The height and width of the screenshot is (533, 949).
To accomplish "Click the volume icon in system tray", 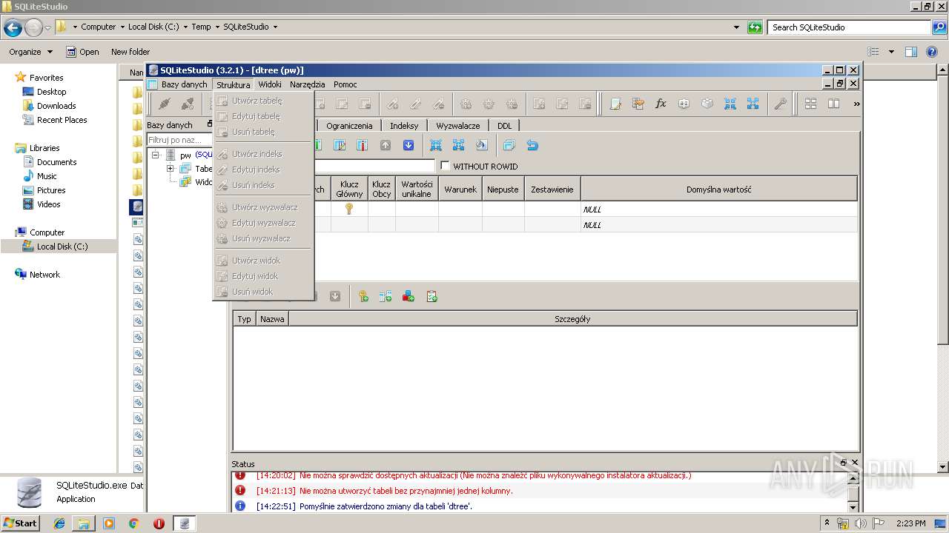I will [x=861, y=523].
